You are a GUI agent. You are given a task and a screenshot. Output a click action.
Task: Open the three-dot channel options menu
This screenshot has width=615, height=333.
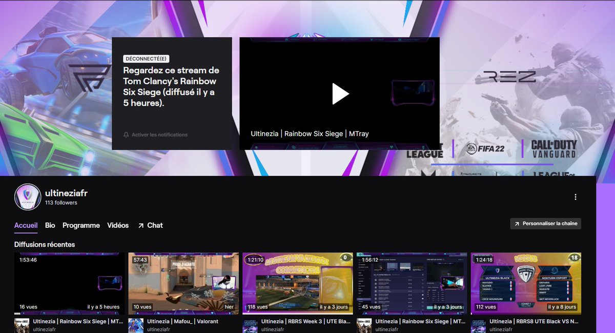(576, 197)
